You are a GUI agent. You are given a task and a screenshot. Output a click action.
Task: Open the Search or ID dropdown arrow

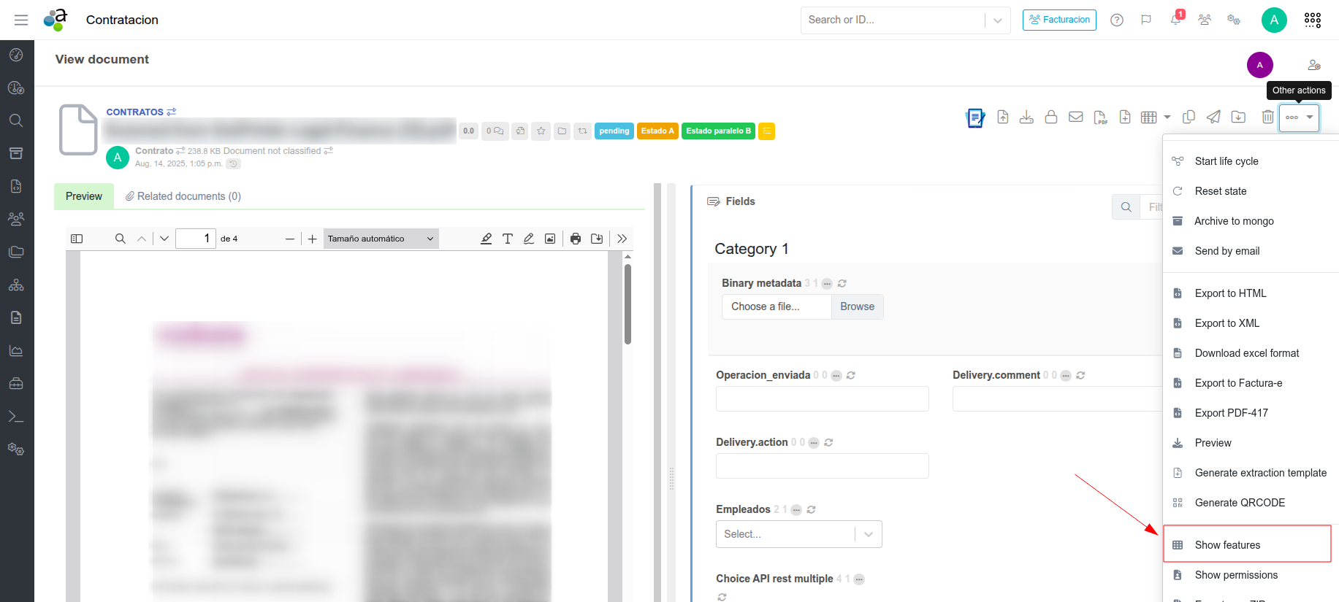click(997, 20)
